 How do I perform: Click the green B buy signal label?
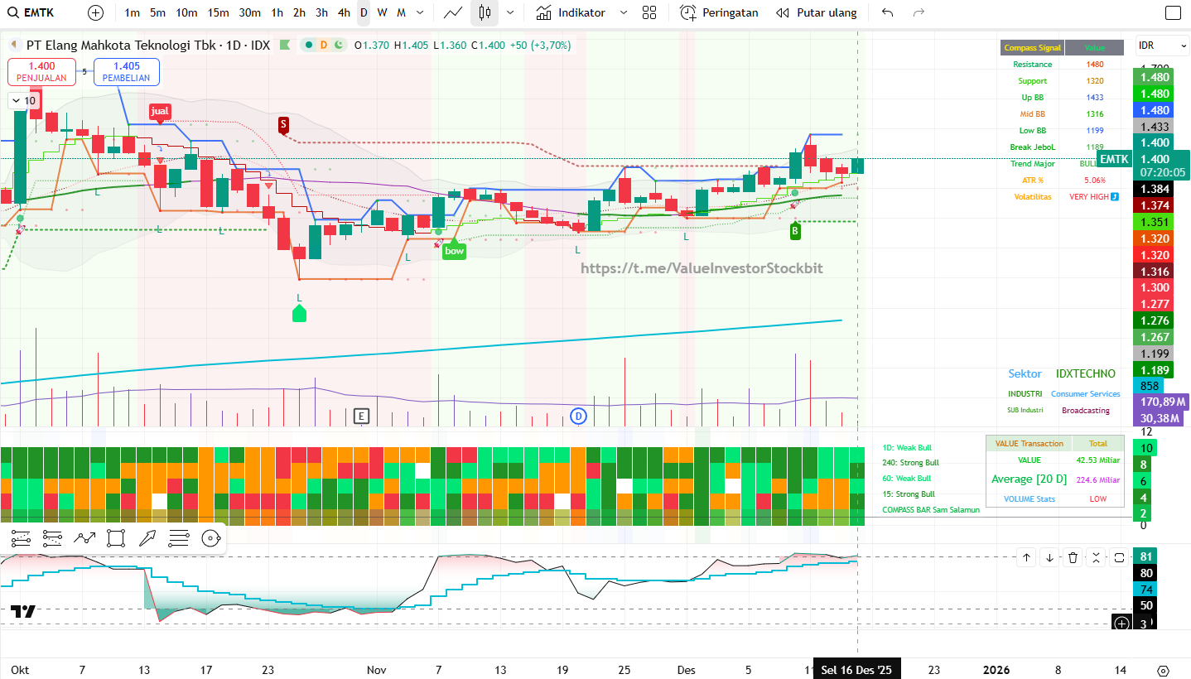(795, 231)
